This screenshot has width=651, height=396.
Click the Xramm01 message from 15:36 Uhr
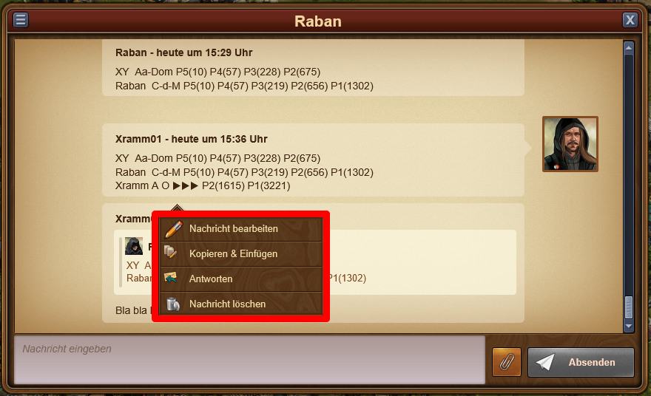(x=313, y=160)
